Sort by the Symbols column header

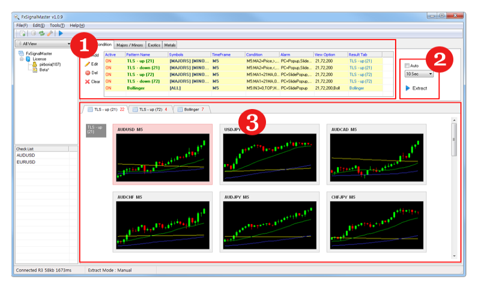pyautogui.click(x=189, y=55)
